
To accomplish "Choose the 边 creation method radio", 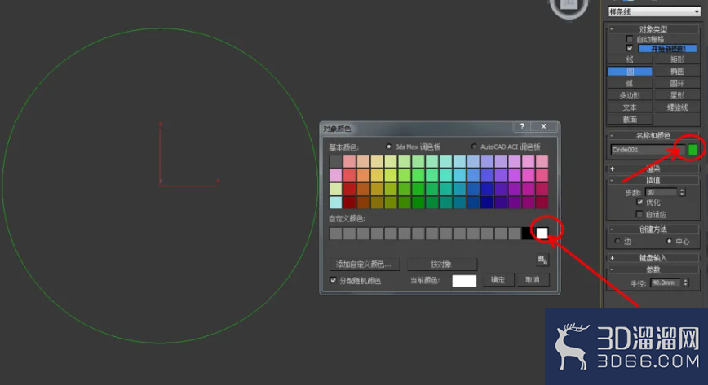I will pyautogui.click(x=617, y=241).
